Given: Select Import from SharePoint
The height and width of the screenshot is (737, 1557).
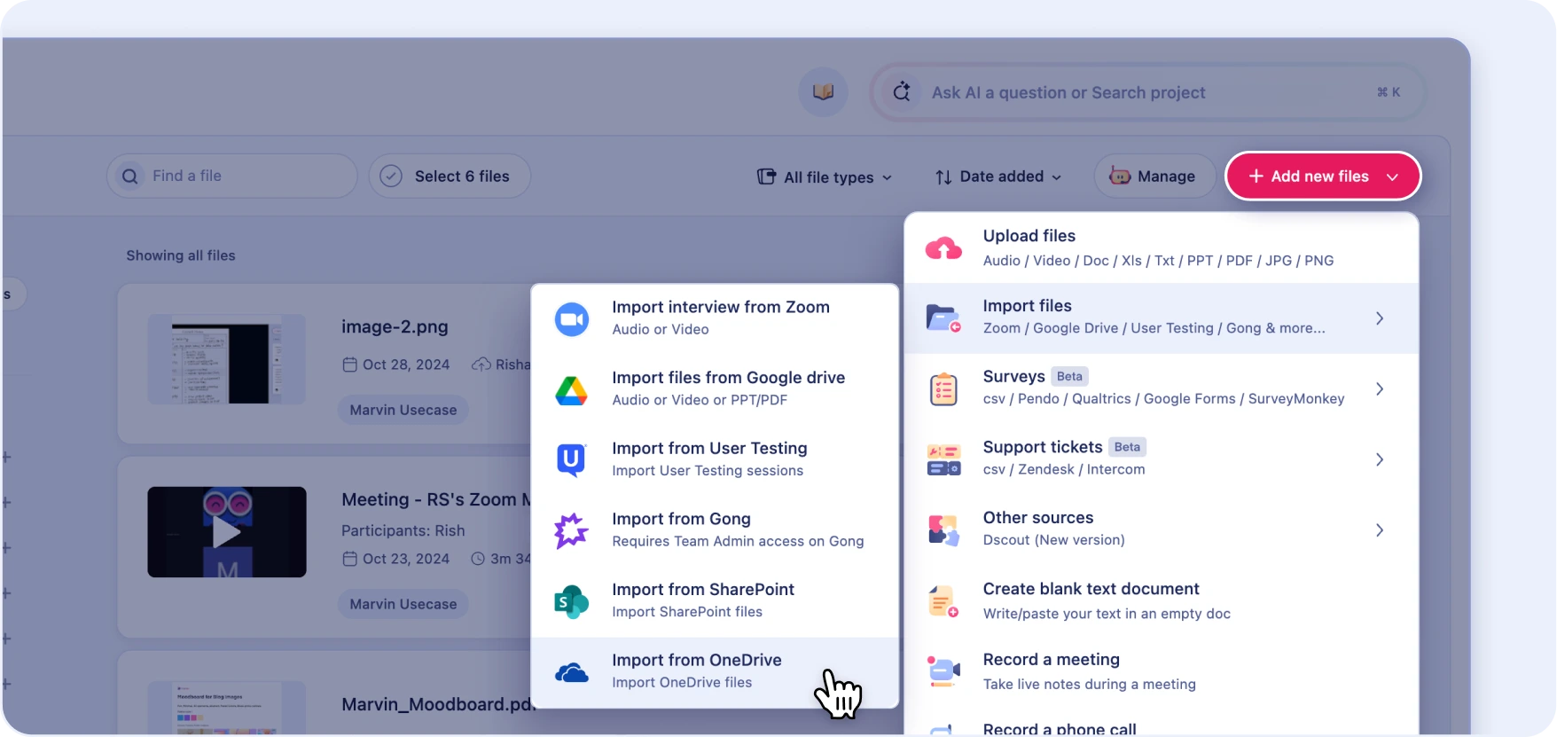Looking at the screenshot, I should coord(715,600).
